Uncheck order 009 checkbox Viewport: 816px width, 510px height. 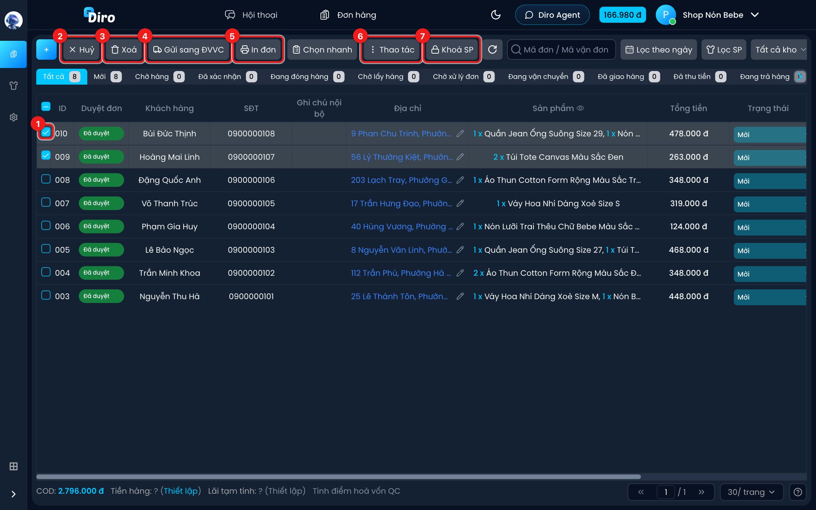(x=46, y=156)
